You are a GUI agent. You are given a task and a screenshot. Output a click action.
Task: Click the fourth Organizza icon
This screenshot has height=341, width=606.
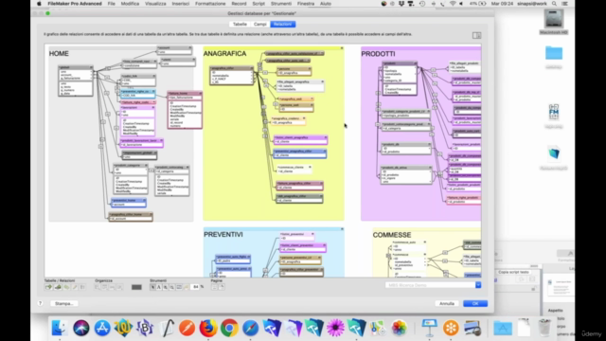(x=120, y=287)
